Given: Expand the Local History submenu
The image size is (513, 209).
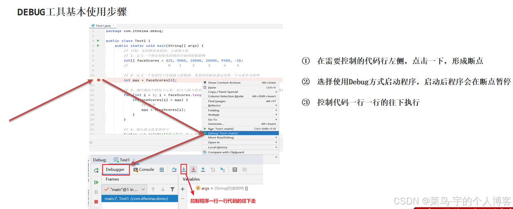Looking at the screenshot, I should [241, 147].
